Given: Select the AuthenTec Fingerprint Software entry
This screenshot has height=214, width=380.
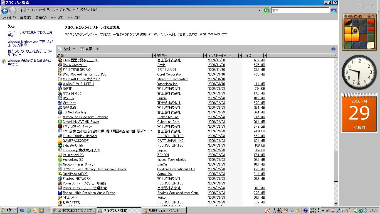Looking at the screenshot, I should pos(85,117).
